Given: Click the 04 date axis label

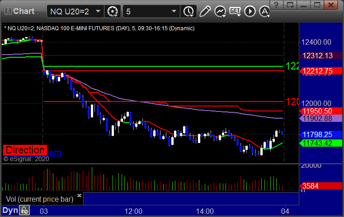Looking at the screenshot, I should pos(285,211).
